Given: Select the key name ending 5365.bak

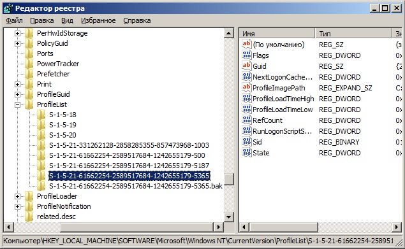Looking at the screenshot, I should (136, 186).
